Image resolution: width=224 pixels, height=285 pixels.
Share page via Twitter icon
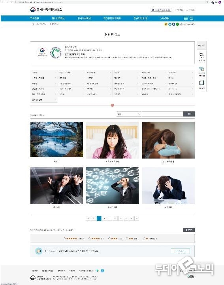coord(170,24)
